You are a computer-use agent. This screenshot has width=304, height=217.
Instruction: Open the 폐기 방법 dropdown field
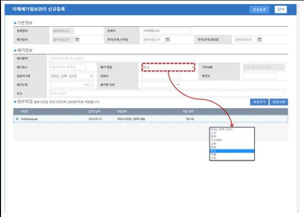pyautogui.click(x=168, y=67)
